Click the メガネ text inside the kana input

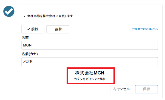[28, 61]
